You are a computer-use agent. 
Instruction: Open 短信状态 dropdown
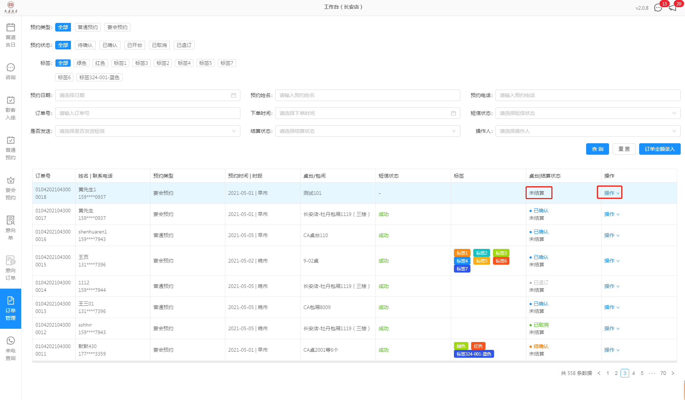point(588,113)
